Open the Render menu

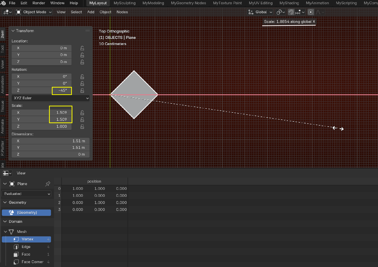[39, 3]
